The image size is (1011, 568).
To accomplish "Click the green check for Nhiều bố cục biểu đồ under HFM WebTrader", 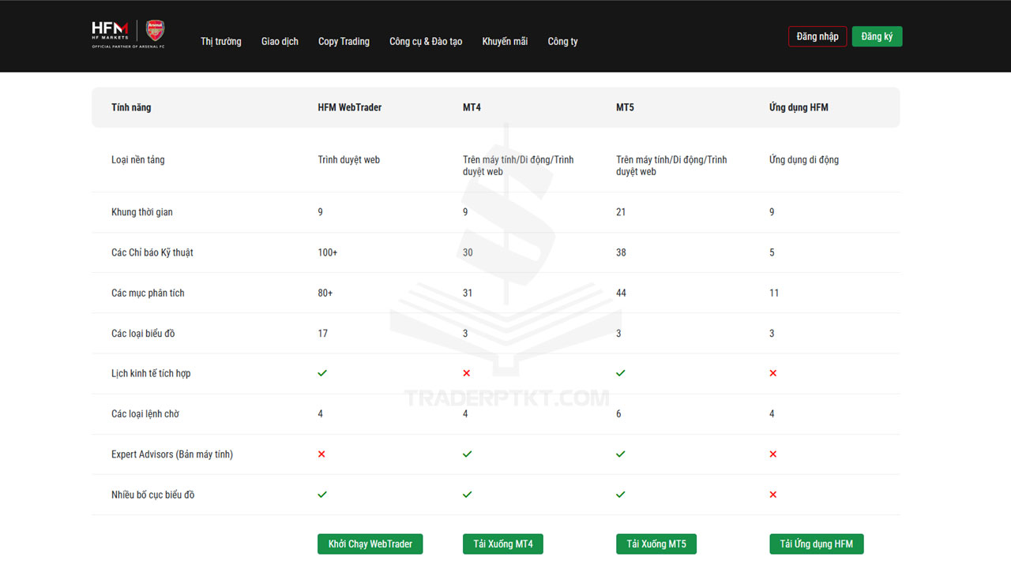I will 322,495.
